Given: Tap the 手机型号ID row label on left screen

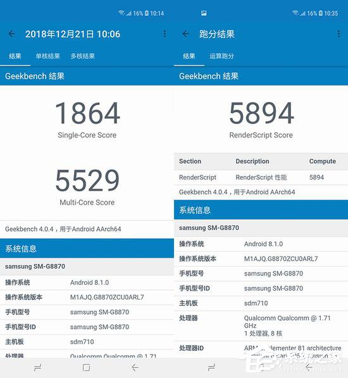Looking at the screenshot, I should point(20,327).
